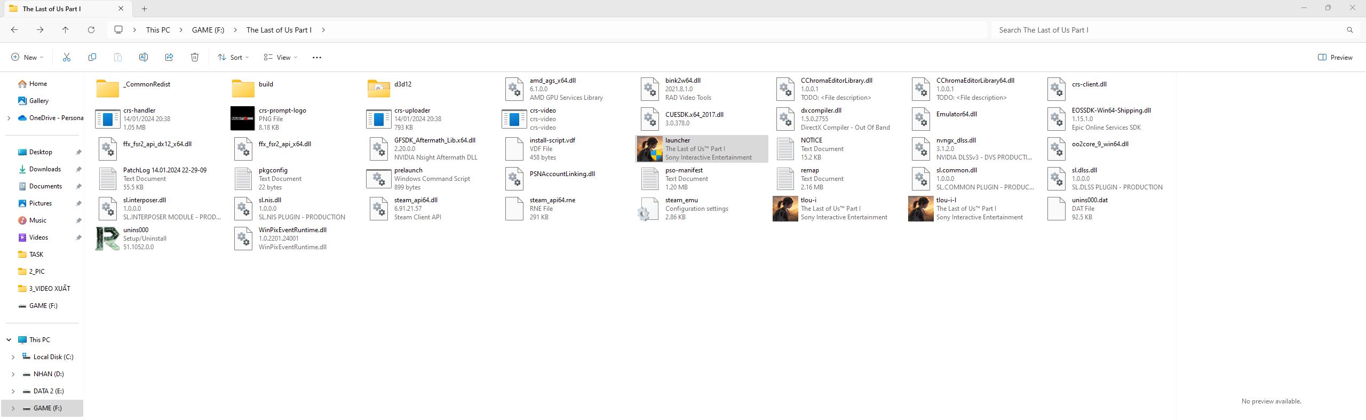Click chevron after The Last of Us Part I

[x=323, y=30]
